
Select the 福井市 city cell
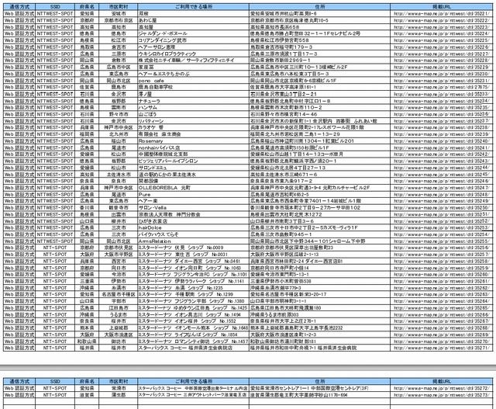click(119, 348)
